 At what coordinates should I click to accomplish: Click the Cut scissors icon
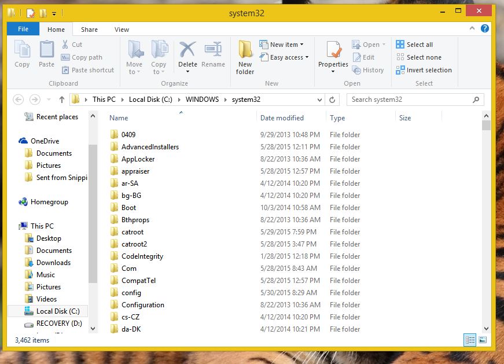[x=65, y=45]
